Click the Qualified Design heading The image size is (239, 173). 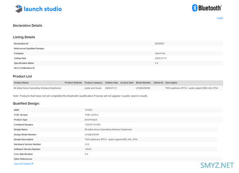26,103
